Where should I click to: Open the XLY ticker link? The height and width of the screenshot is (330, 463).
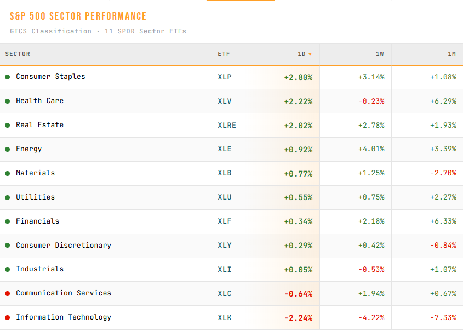(225, 245)
